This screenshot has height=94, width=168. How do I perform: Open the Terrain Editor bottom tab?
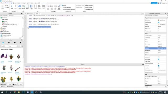(10, 87)
